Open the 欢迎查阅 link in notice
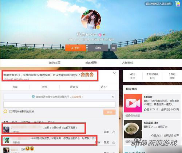 [x=77, y=97]
